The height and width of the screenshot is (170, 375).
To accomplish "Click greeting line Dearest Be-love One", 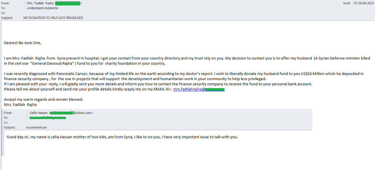I will pyautogui.click(x=23, y=43).
